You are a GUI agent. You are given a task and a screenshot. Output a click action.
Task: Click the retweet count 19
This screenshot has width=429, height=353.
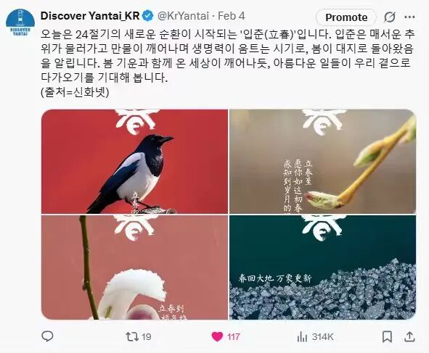pos(147,337)
